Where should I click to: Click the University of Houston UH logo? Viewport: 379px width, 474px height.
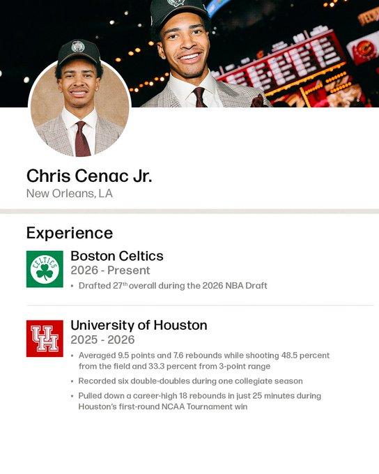click(x=45, y=339)
